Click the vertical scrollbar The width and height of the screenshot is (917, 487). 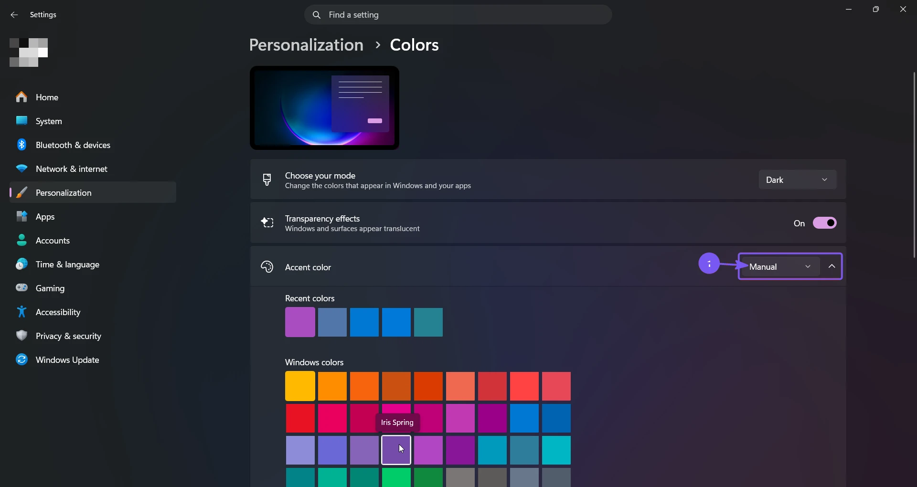click(914, 165)
